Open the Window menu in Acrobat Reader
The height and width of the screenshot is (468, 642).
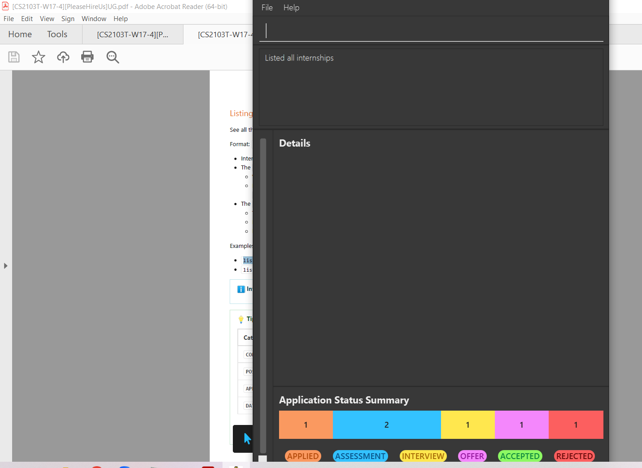[x=94, y=19]
